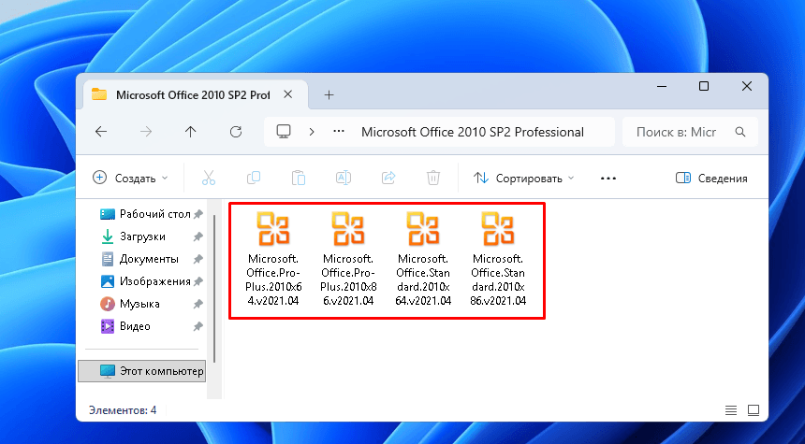Image resolution: width=805 pixels, height=444 pixels.
Task: Open Документы in sidebar
Action: [x=139, y=259]
